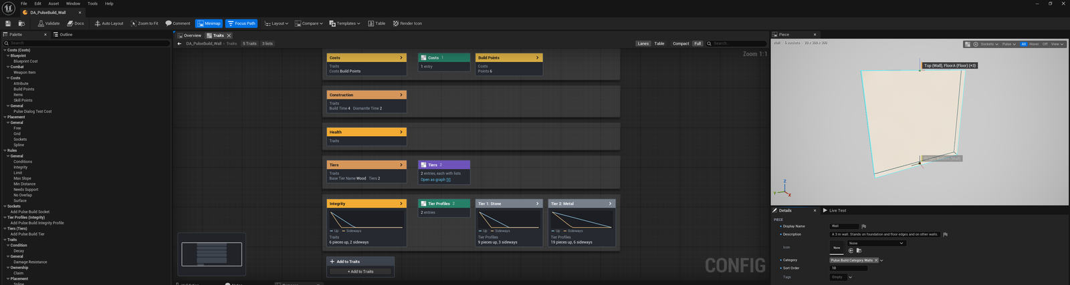1070x285 pixels.
Task: Open the Table view toolbar button
Action: pos(377,23)
